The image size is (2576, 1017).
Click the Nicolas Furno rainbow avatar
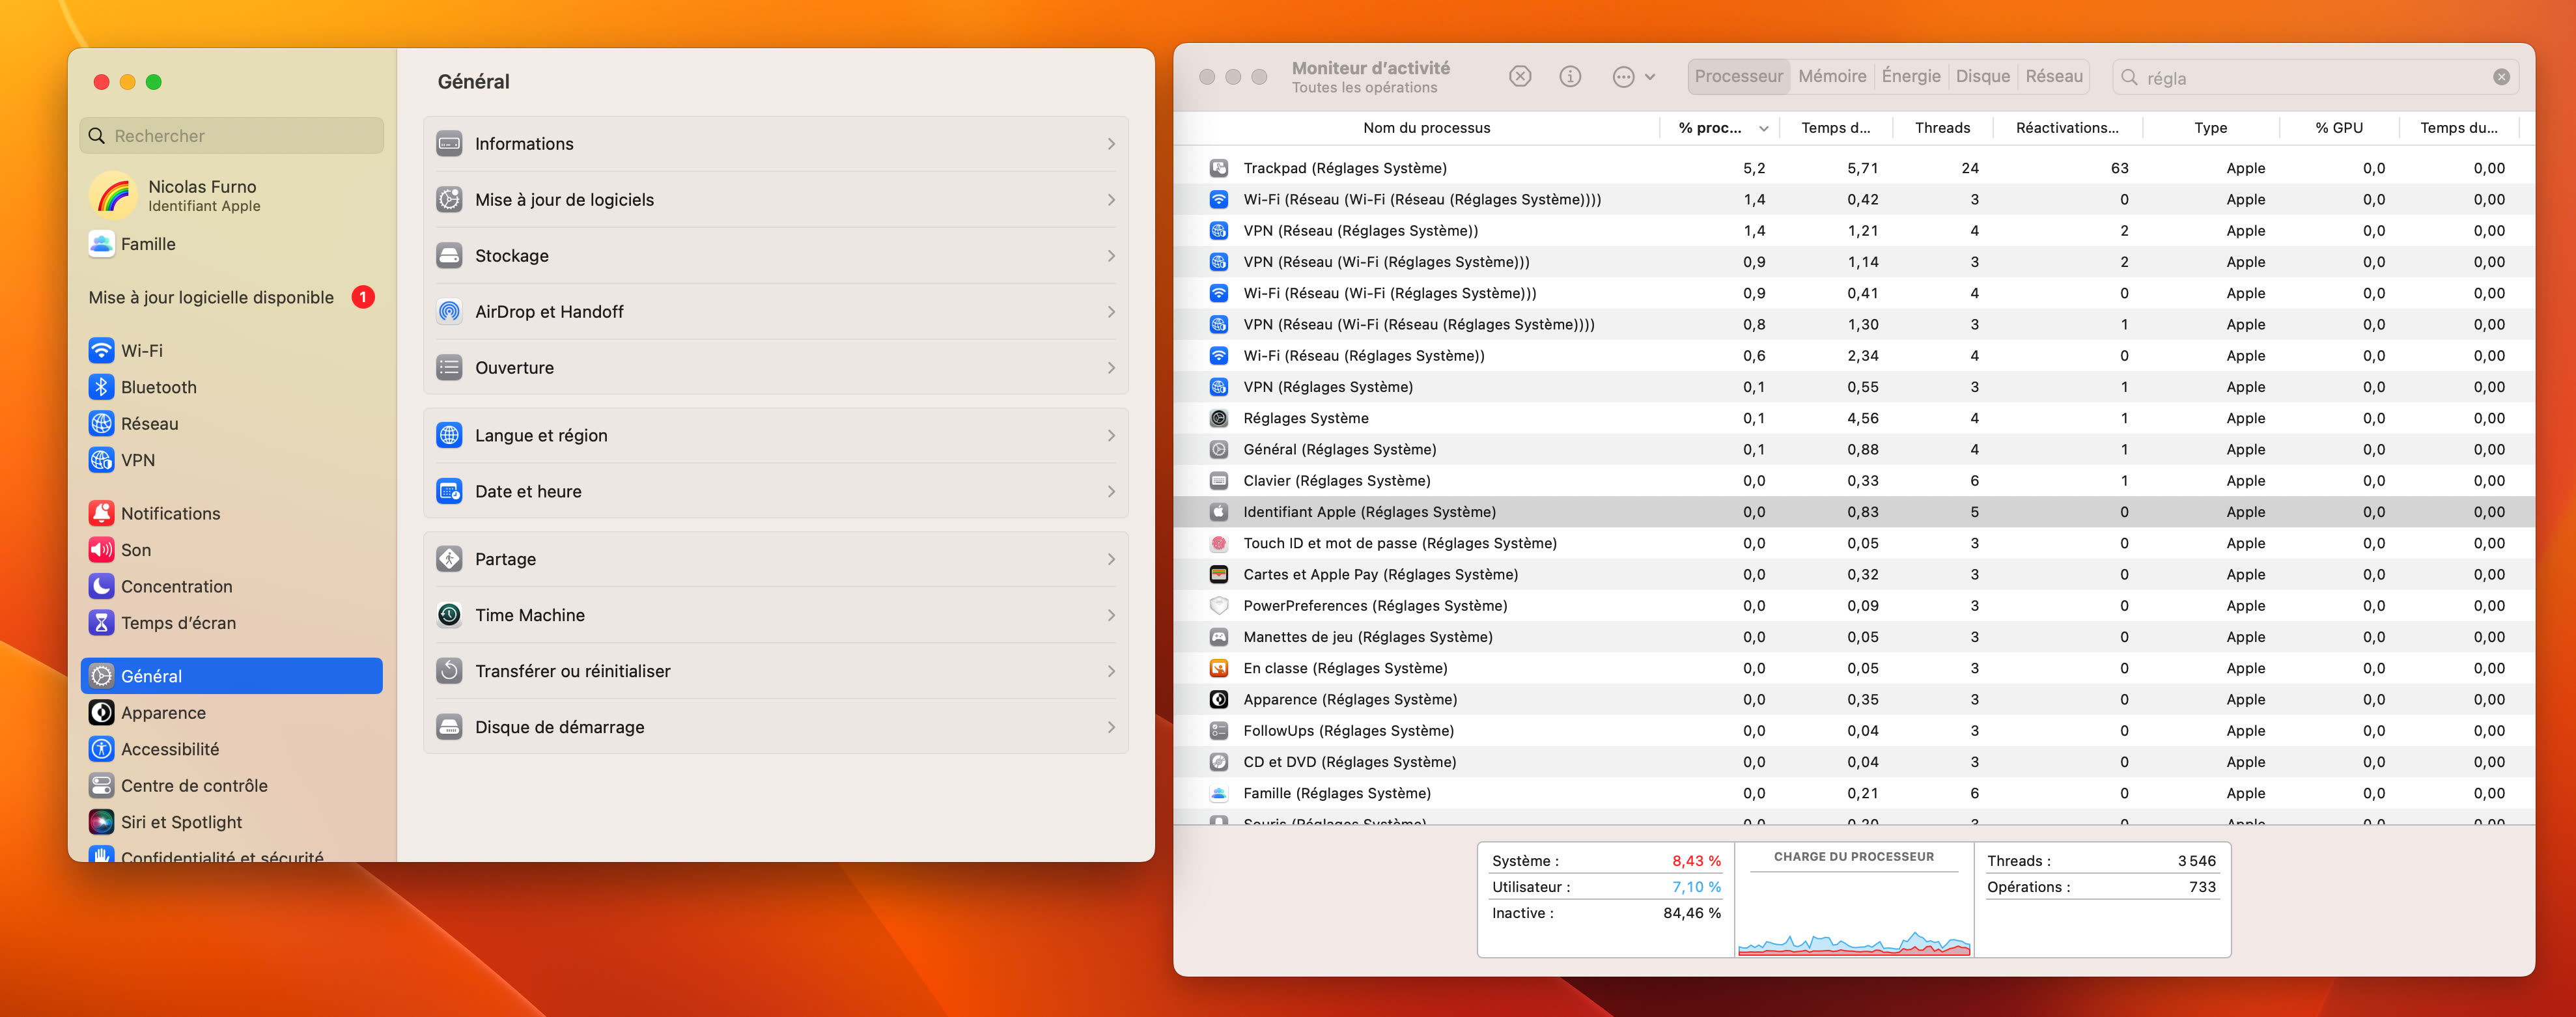pyautogui.click(x=113, y=195)
